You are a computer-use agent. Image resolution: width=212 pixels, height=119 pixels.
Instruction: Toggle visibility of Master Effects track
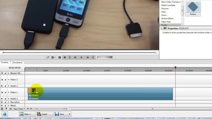2,73
